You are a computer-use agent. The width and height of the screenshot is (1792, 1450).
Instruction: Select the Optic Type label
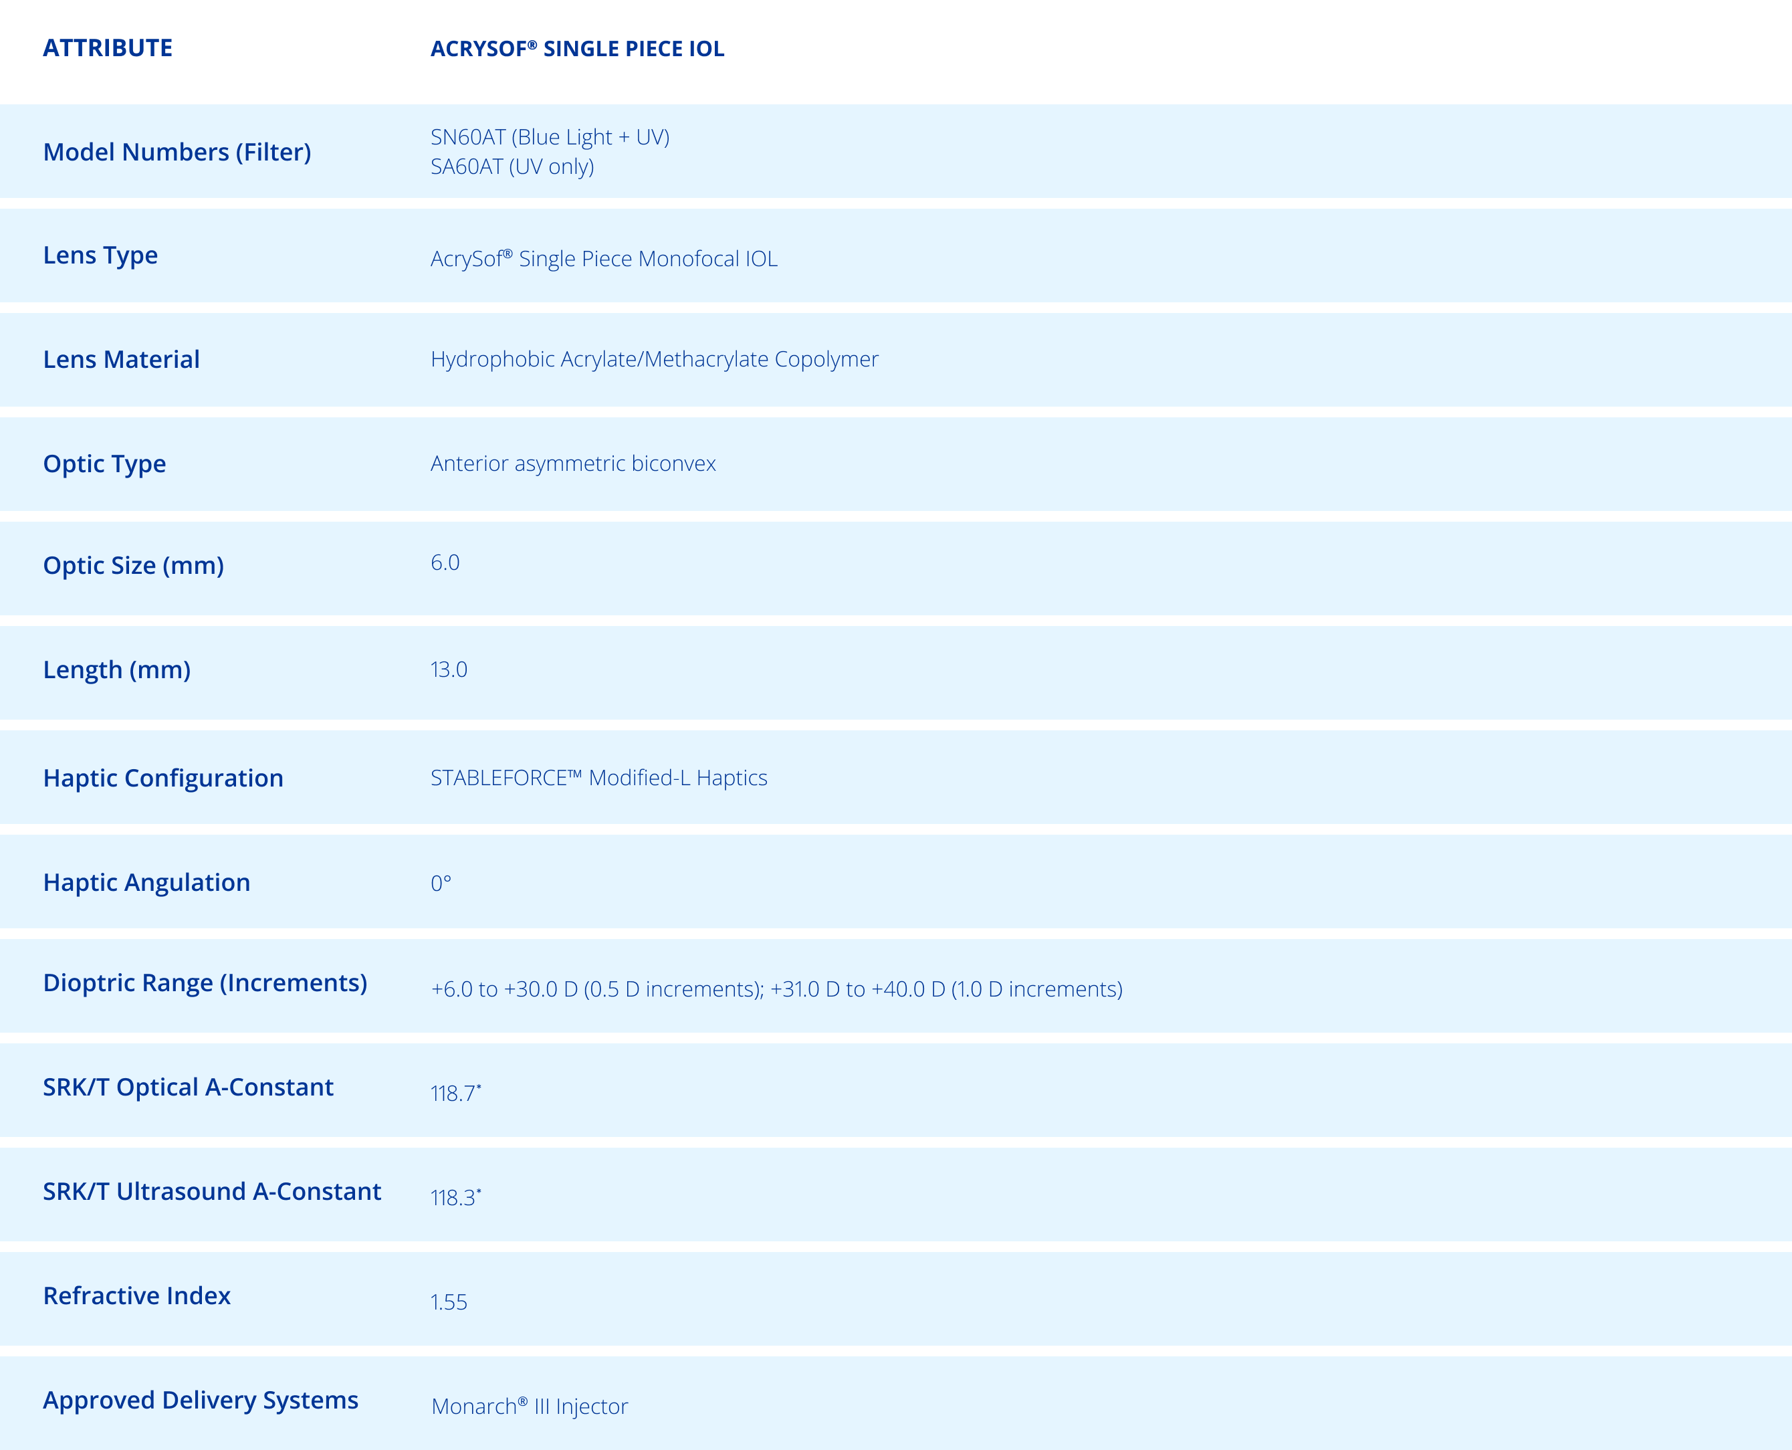click(104, 463)
